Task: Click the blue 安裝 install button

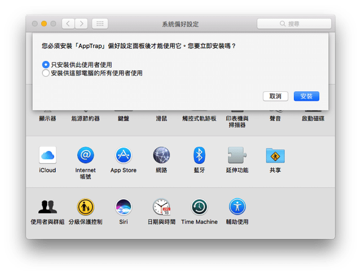Action: point(306,96)
